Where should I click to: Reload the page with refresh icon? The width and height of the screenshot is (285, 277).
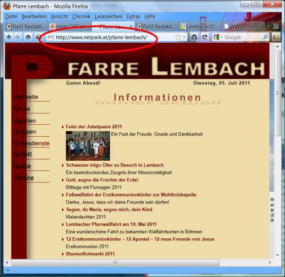[205, 37]
